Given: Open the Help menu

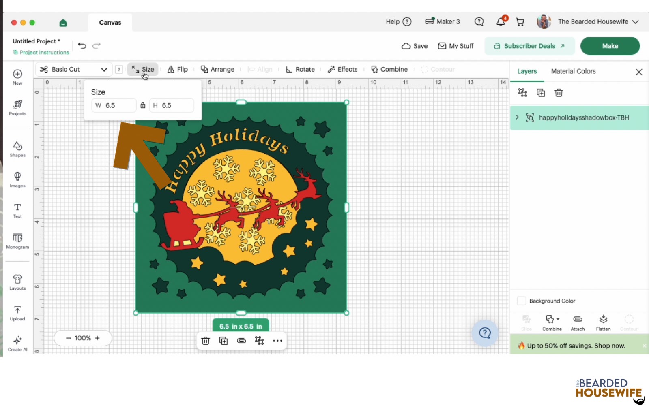Looking at the screenshot, I should tap(398, 22).
